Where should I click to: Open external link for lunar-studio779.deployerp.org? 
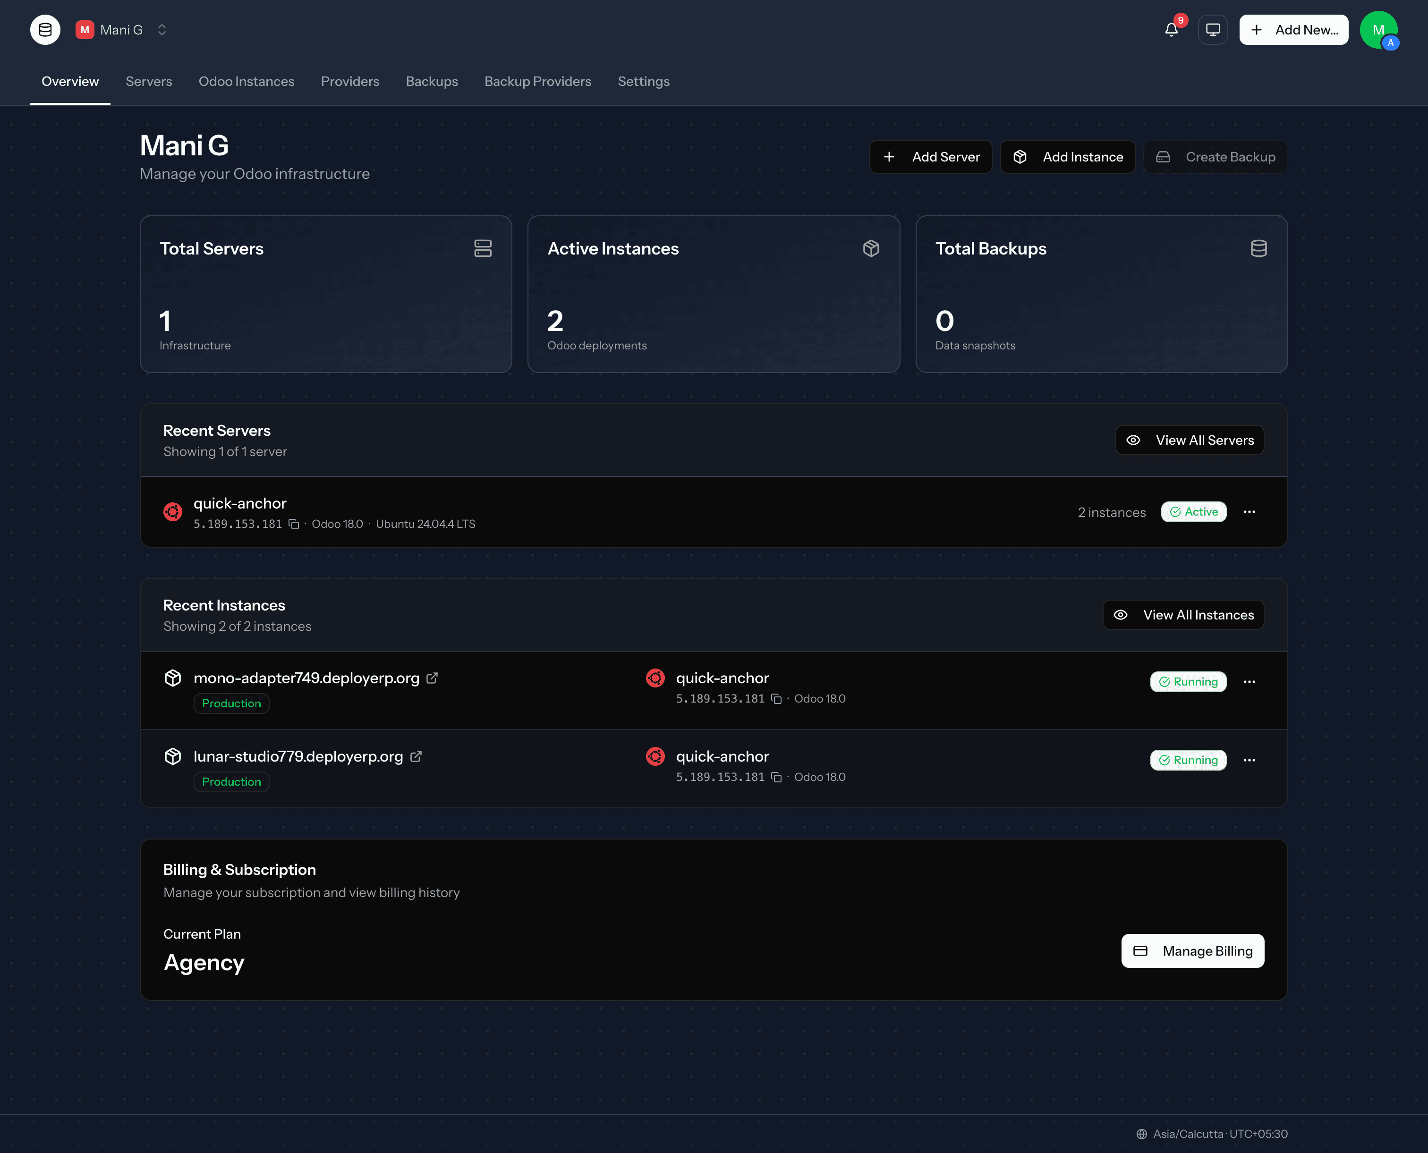[416, 756]
